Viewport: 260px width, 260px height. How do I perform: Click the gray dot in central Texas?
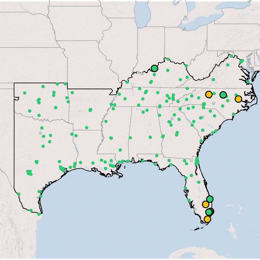(x=40, y=133)
